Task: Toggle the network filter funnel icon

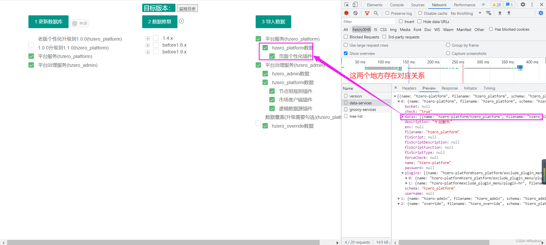Action: (x=367, y=13)
